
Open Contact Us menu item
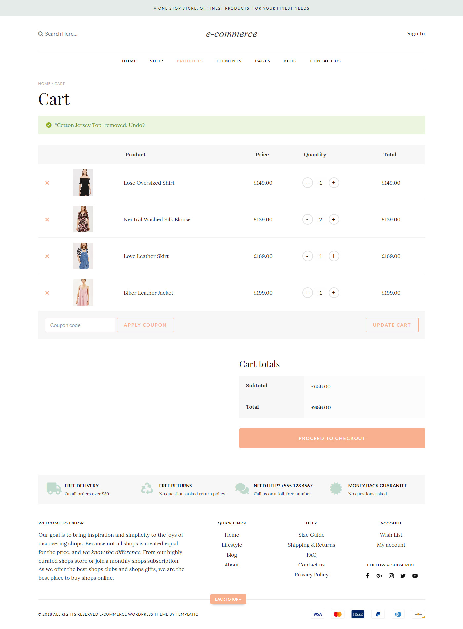[x=325, y=61]
